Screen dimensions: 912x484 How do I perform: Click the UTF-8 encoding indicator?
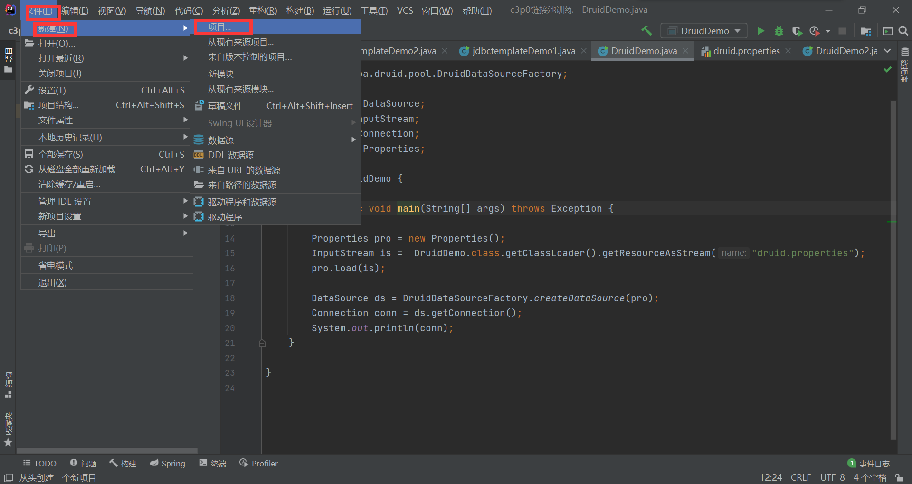coord(832,477)
